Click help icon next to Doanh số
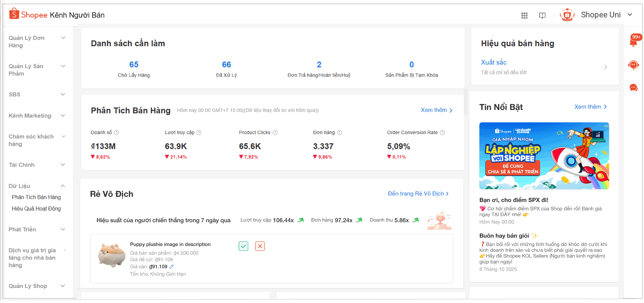Viewport: 644px width, 303px height. (116, 132)
